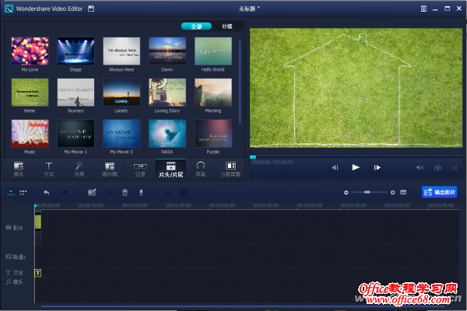Screen dimensions: 467x311
Task: Take a snapshot of the preview
Action: click(437, 168)
